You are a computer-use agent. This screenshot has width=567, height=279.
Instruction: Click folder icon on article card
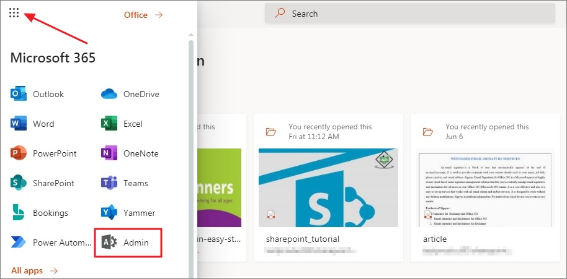click(x=428, y=131)
